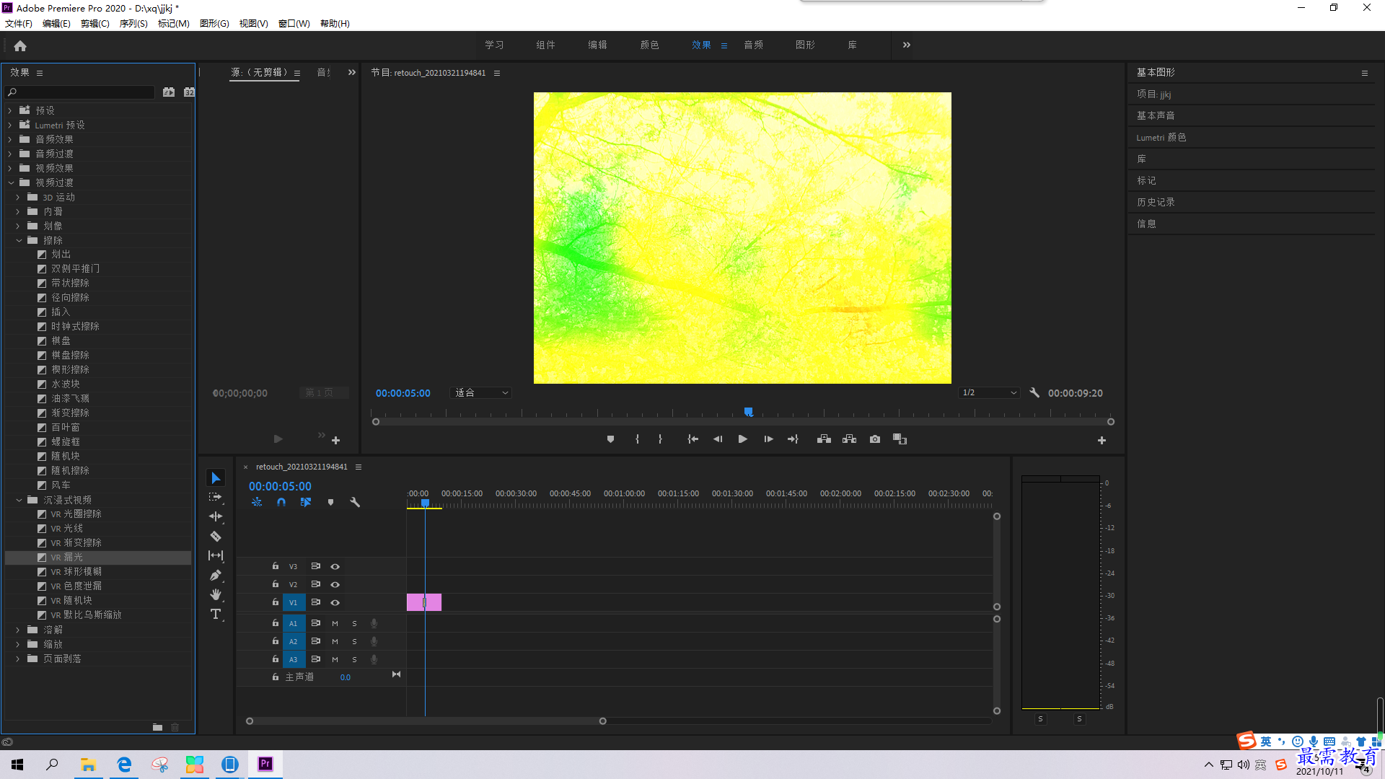Click Add Marker in program monitor
Screen dimensions: 1385x779
(x=610, y=439)
